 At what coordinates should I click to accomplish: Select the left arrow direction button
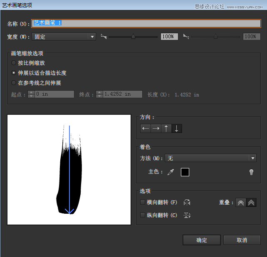click(146, 128)
